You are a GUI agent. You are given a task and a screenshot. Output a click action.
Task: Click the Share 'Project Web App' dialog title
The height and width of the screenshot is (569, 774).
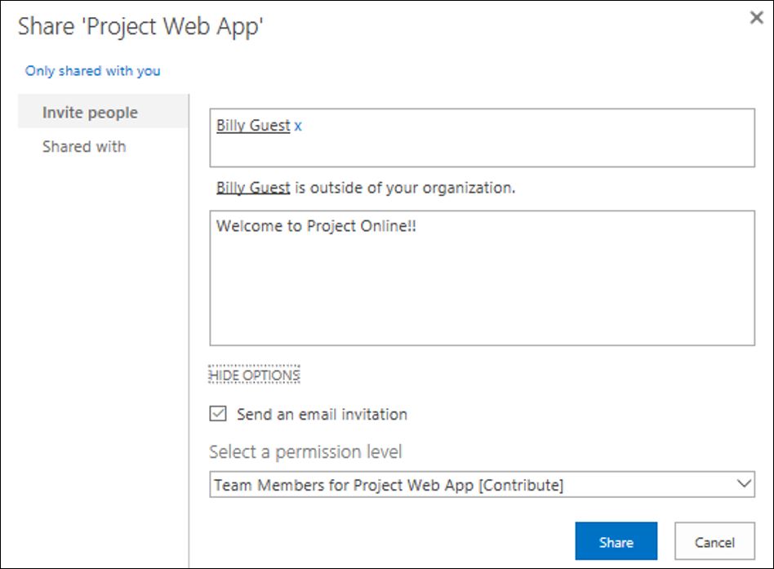coord(140,27)
